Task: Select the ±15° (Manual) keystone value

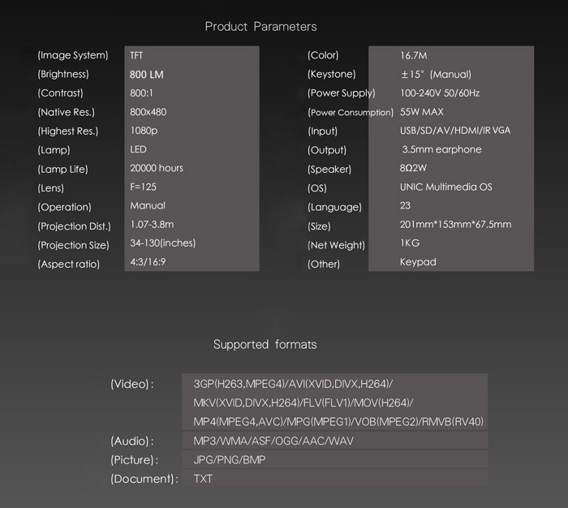Action: click(436, 75)
